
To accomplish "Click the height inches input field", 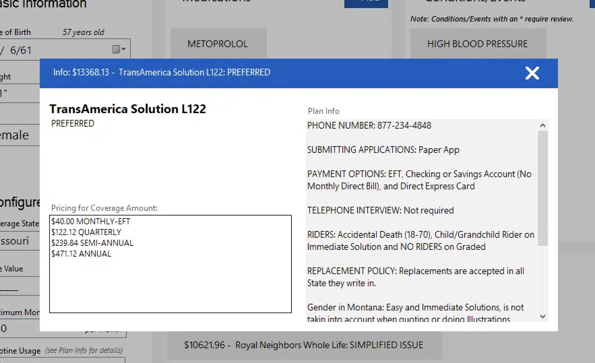I will click(19, 93).
